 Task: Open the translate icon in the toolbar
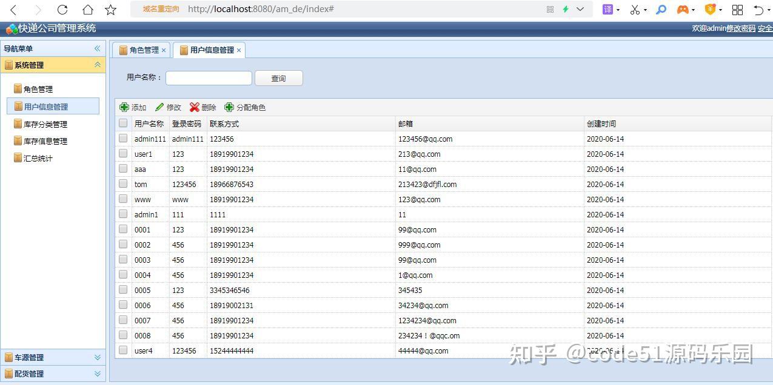[608, 9]
